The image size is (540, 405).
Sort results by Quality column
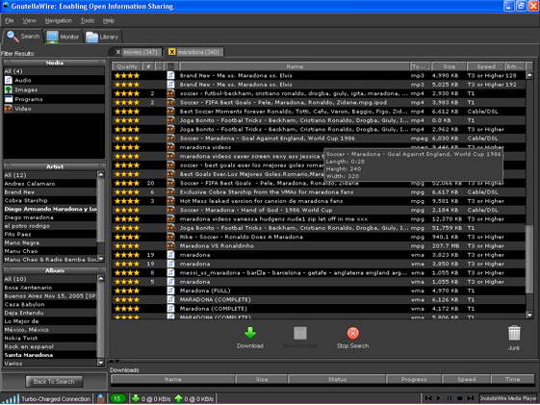click(x=127, y=66)
